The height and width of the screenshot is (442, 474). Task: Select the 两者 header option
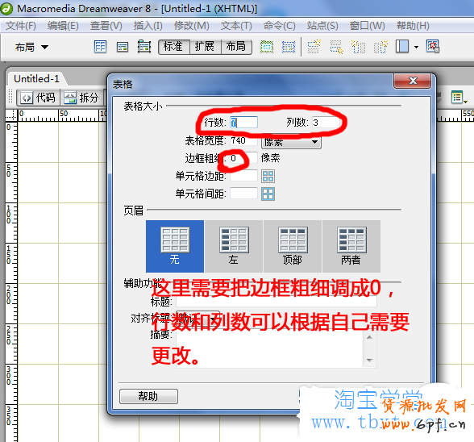click(351, 246)
